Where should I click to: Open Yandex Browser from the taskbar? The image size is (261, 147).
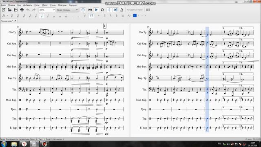[x=24, y=144]
